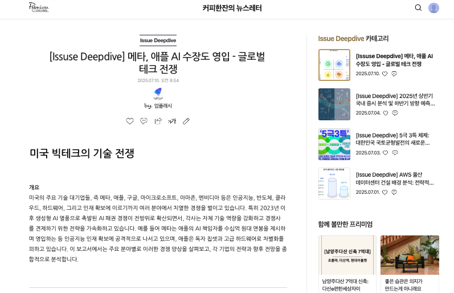The image size is (454, 293).
Task: Open the 남양주다산 신축 7억대 premium card
Action: point(347,255)
